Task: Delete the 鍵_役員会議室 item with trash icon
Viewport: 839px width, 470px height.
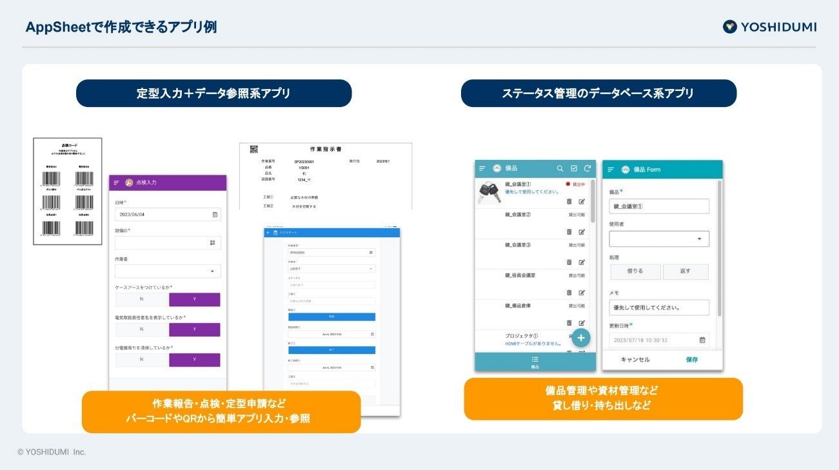Action: coord(569,292)
